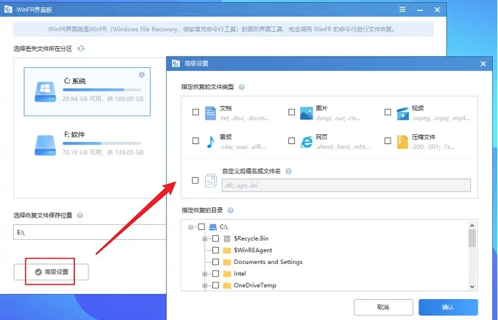Click the $WinREAgent folder icon

click(x=227, y=250)
